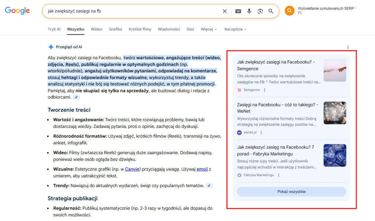Click the Google logo to go home

(x=17, y=11)
